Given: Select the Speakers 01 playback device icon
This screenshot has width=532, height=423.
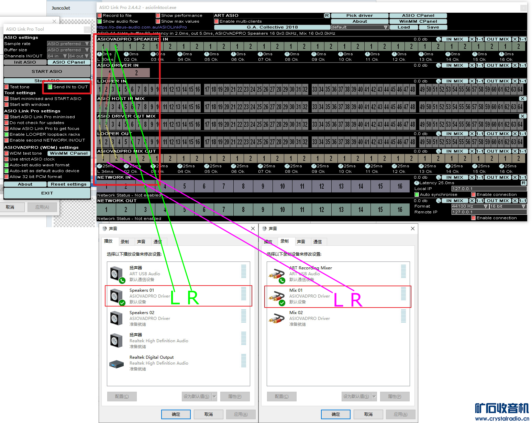Looking at the screenshot, I should 117,296.
